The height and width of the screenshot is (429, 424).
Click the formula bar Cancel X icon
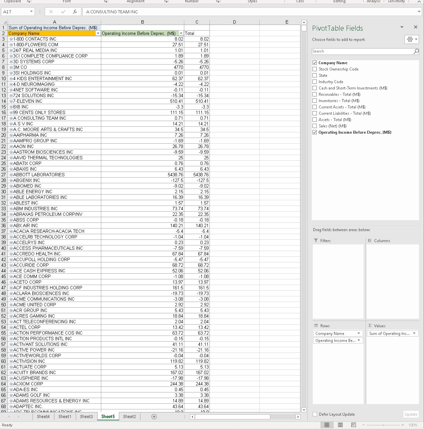pyautogui.click(x=51, y=12)
